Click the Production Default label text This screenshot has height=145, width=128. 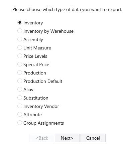tap(43, 81)
